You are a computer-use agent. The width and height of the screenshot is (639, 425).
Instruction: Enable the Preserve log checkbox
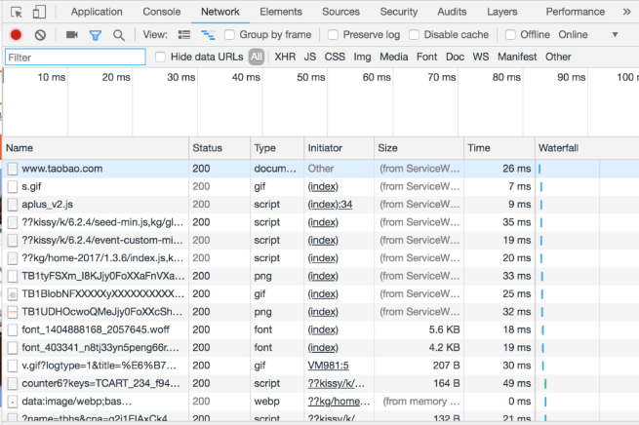pos(333,34)
